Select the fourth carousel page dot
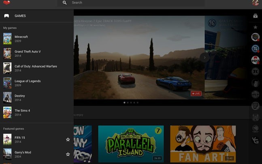 pyautogui.click(x=134, y=103)
